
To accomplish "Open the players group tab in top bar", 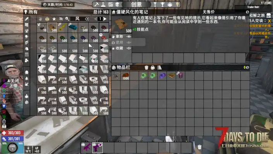I will (170, 4).
